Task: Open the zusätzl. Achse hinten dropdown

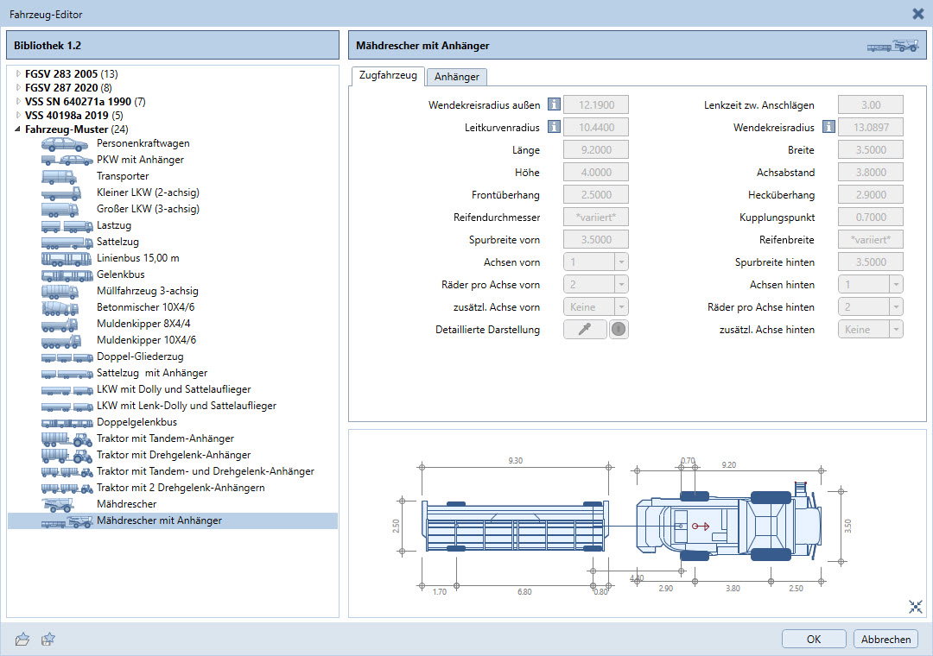Action: [x=896, y=330]
